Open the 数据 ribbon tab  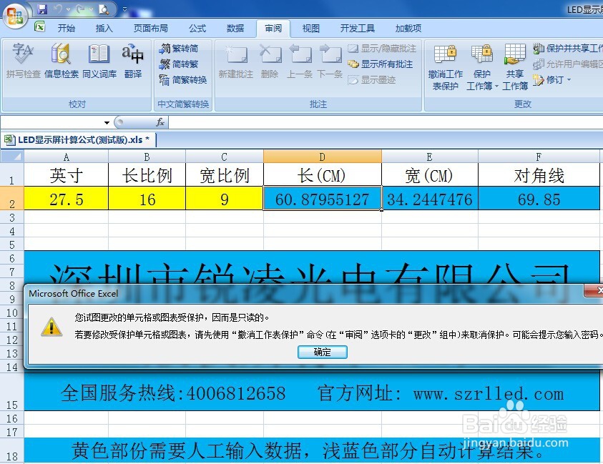(235, 28)
